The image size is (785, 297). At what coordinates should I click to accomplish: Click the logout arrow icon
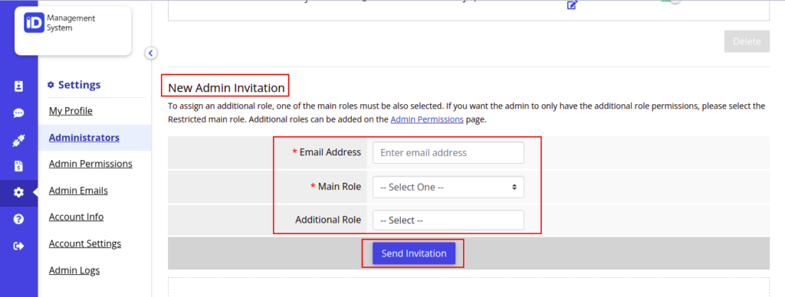[18, 246]
